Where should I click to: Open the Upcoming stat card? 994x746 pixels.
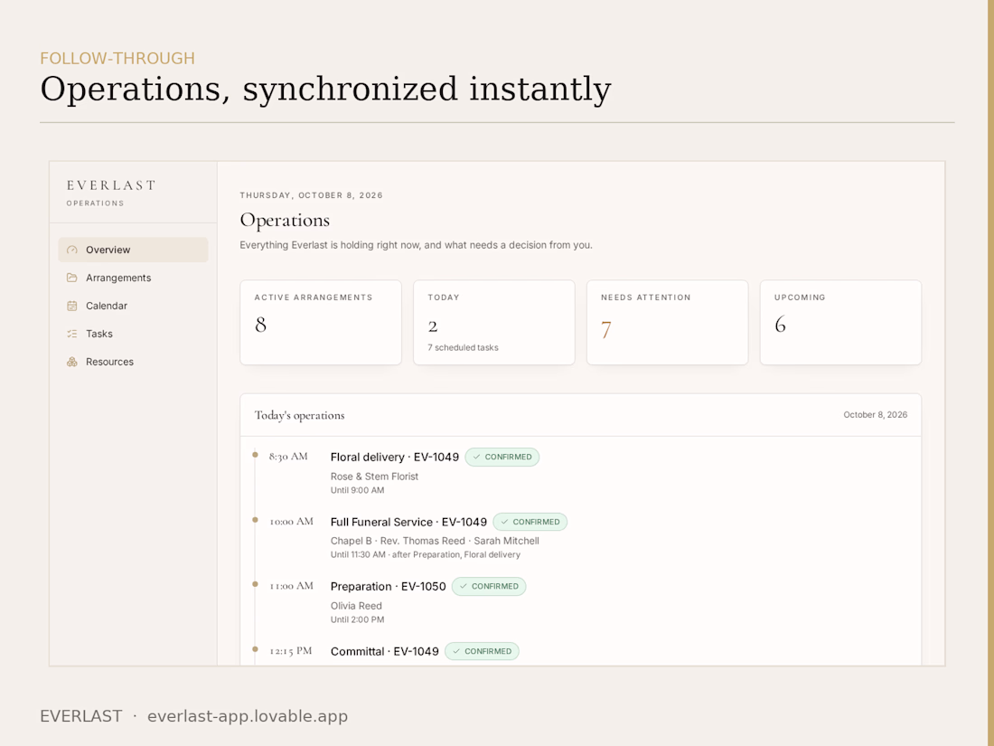(x=840, y=322)
